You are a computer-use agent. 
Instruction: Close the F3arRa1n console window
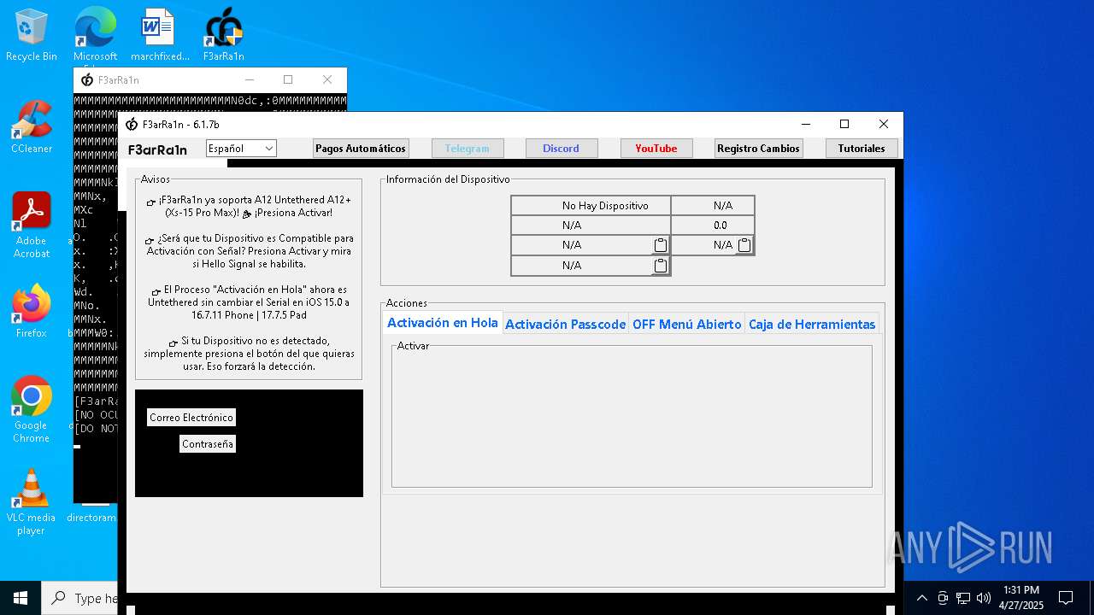[x=327, y=79]
